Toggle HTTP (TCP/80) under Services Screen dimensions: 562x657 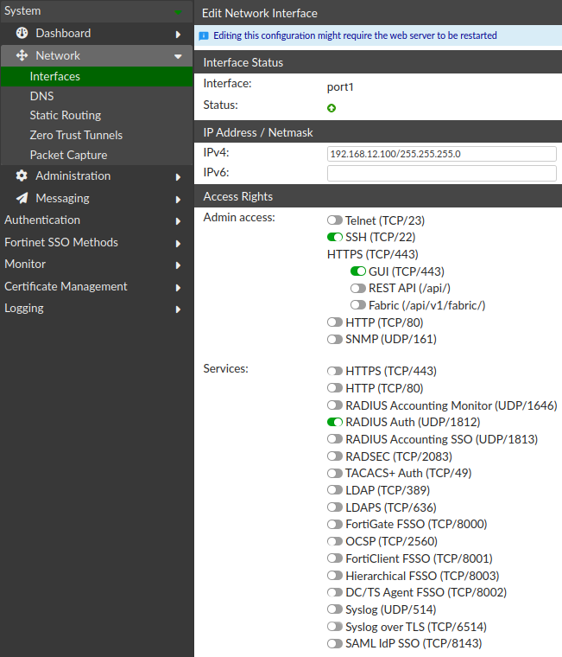click(x=335, y=388)
